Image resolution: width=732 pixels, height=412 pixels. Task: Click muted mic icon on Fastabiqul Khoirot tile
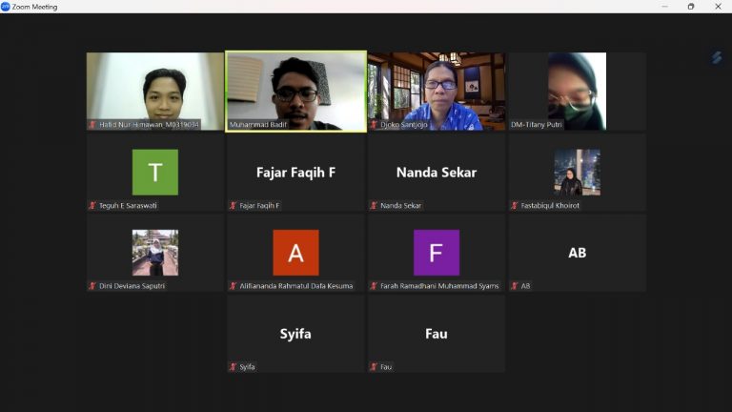[x=515, y=205]
